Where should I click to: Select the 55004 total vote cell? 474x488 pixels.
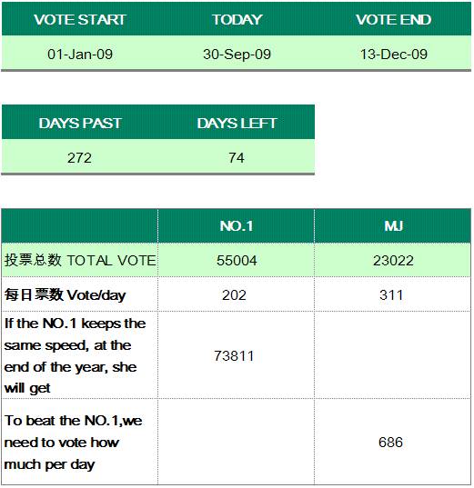(237, 260)
